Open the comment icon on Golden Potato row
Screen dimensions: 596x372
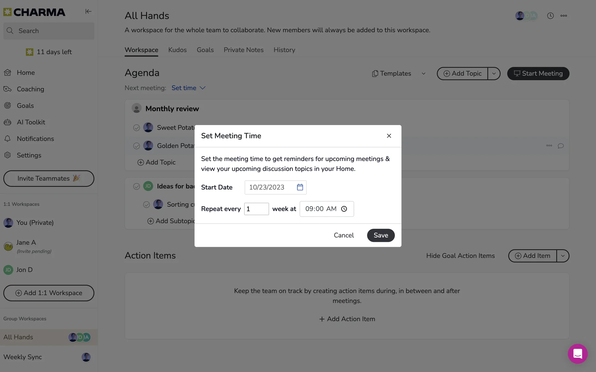(561, 146)
